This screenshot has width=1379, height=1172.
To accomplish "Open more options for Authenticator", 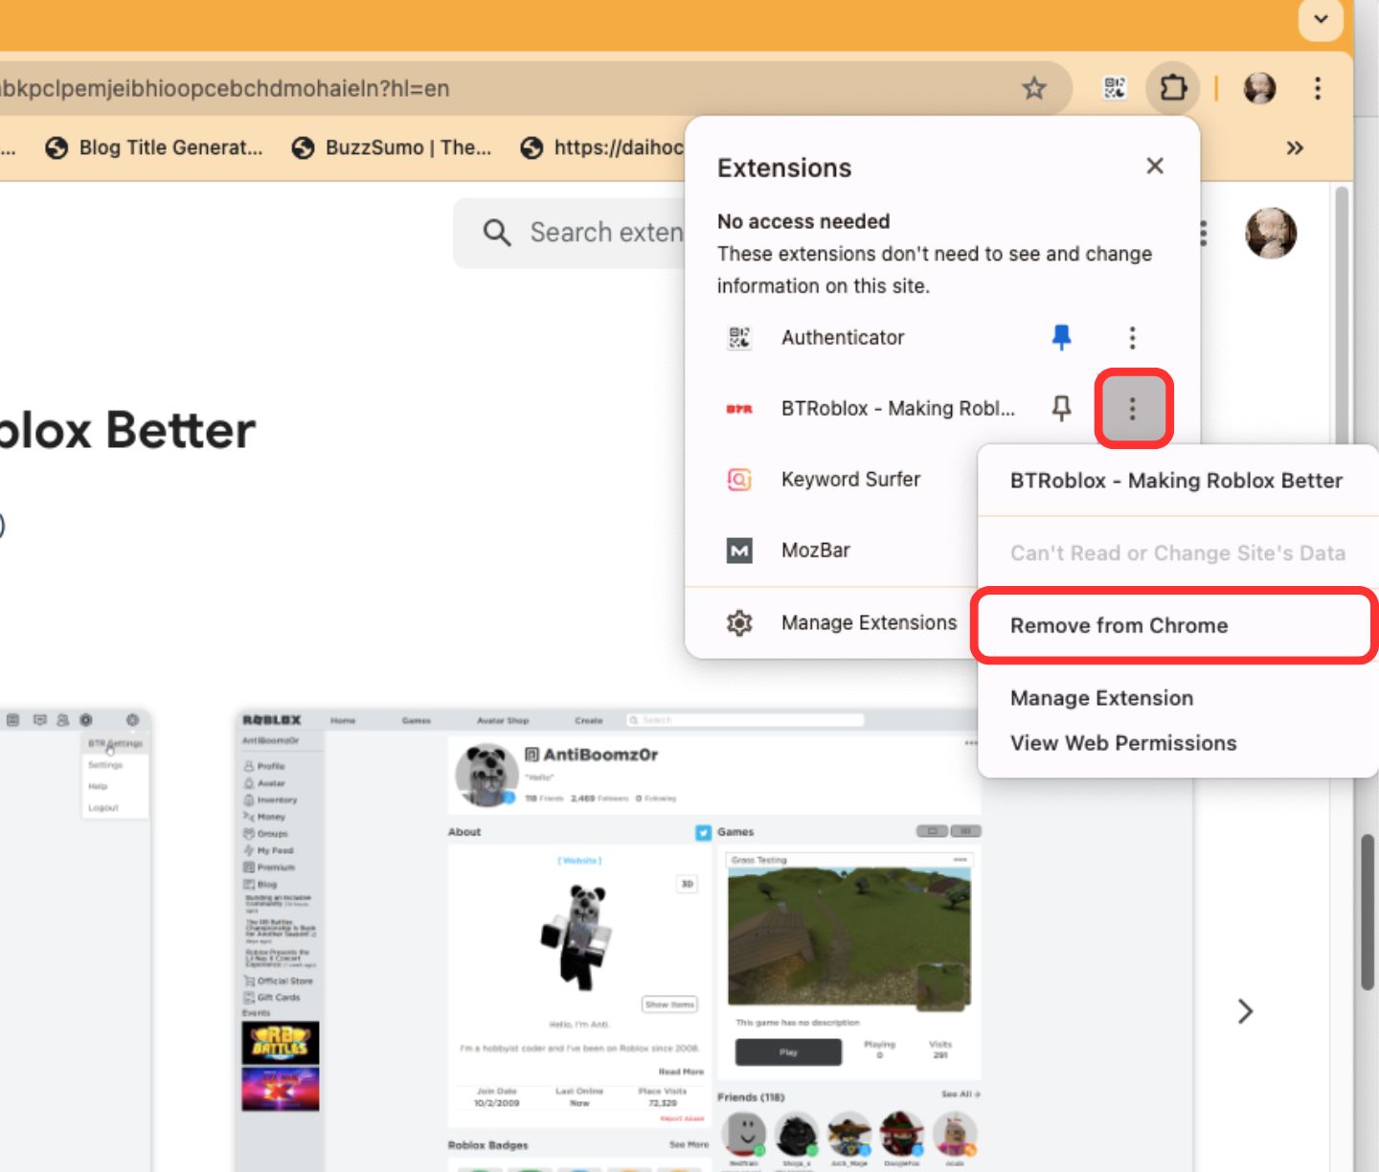I will pyautogui.click(x=1132, y=337).
